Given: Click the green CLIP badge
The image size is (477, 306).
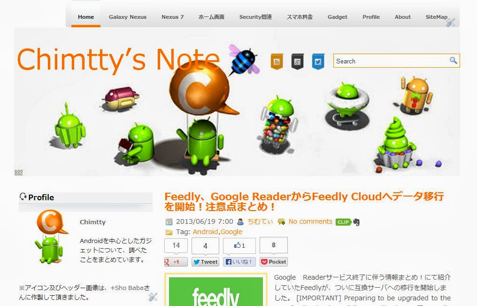Looking at the screenshot, I should tap(343, 222).
